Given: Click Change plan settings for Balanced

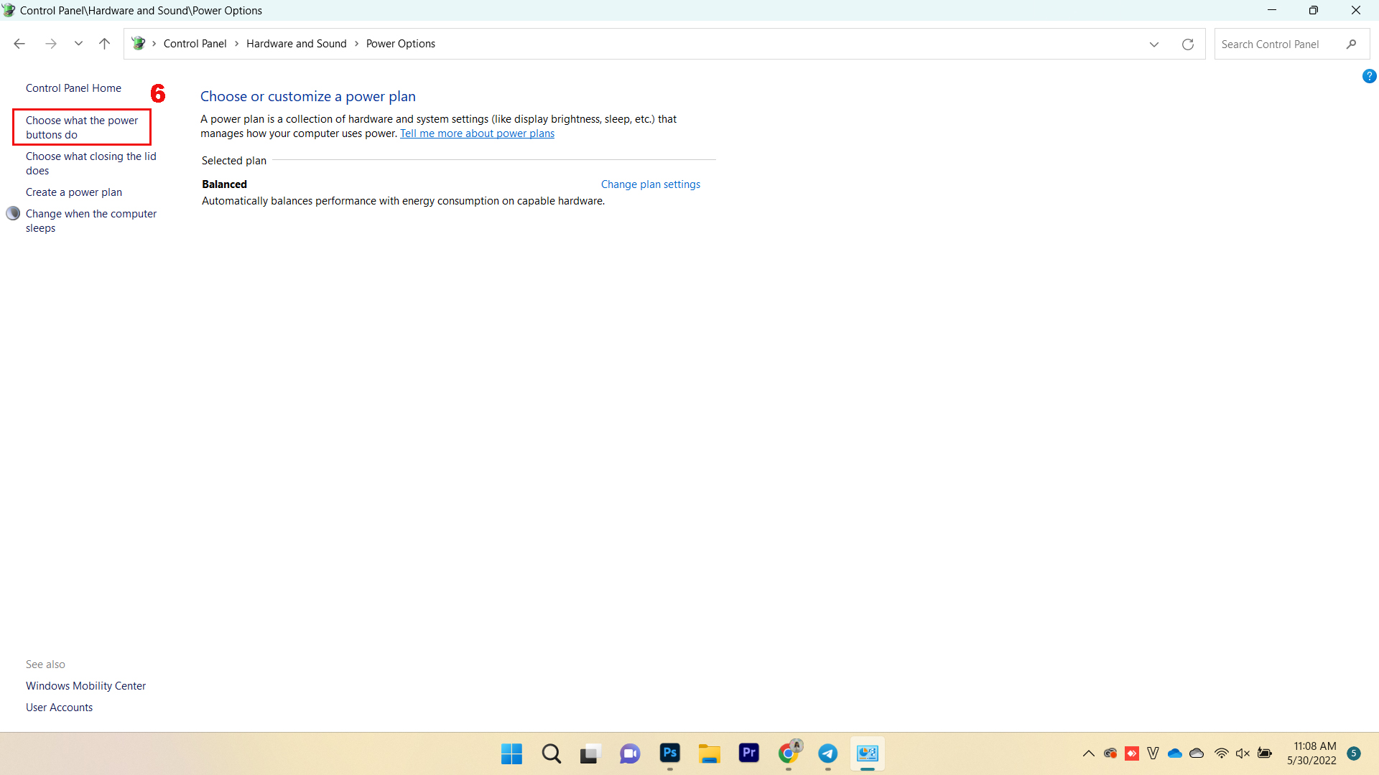Looking at the screenshot, I should point(651,184).
